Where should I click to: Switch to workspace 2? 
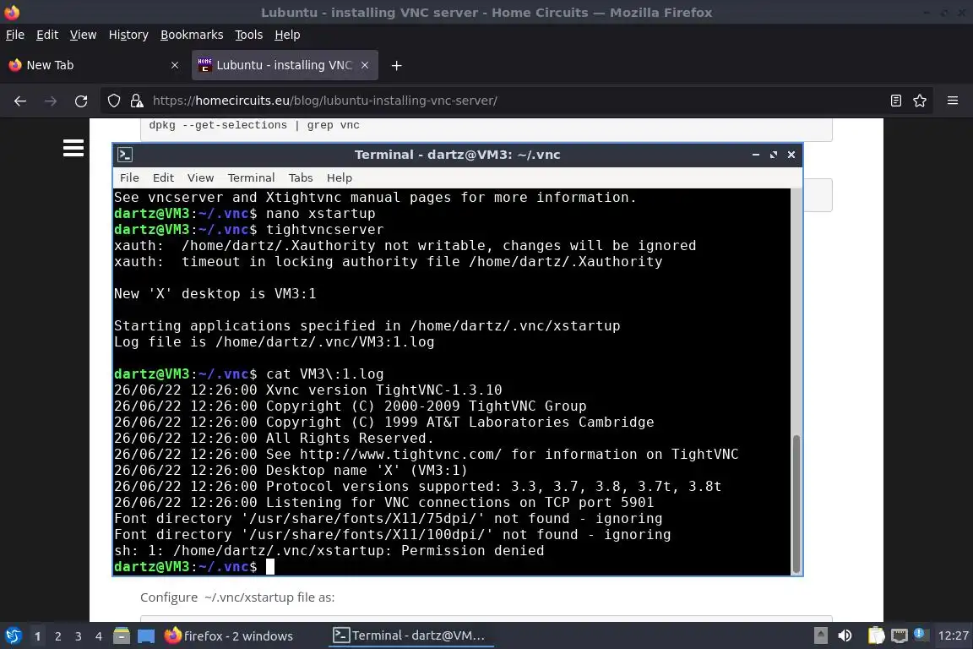pyautogui.click(x=57, y=636)
